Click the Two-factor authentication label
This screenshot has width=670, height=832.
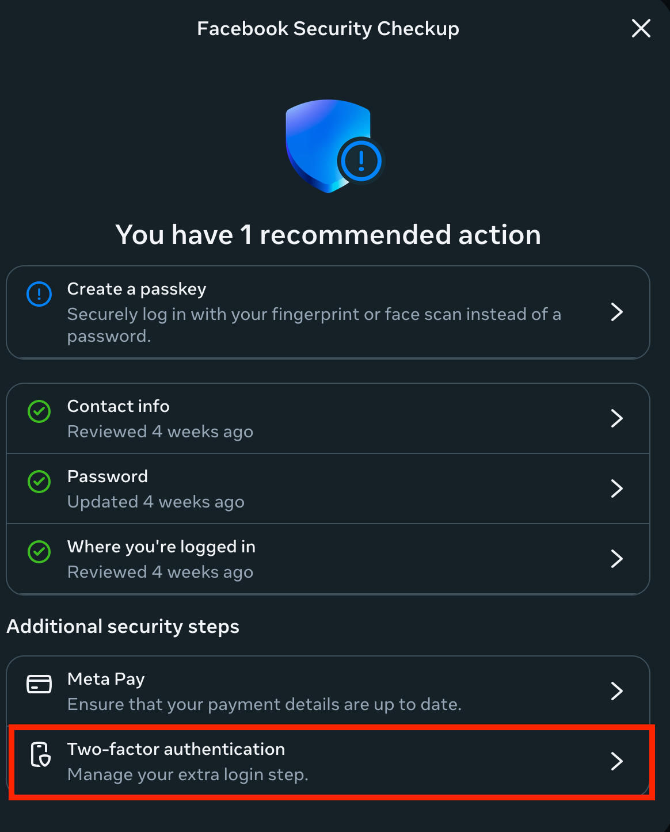[176, 749]
